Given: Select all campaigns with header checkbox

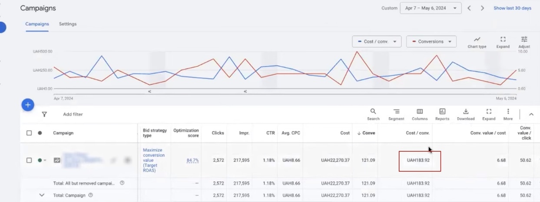Looking at the screenshot, I should click(x=29, y=133).
